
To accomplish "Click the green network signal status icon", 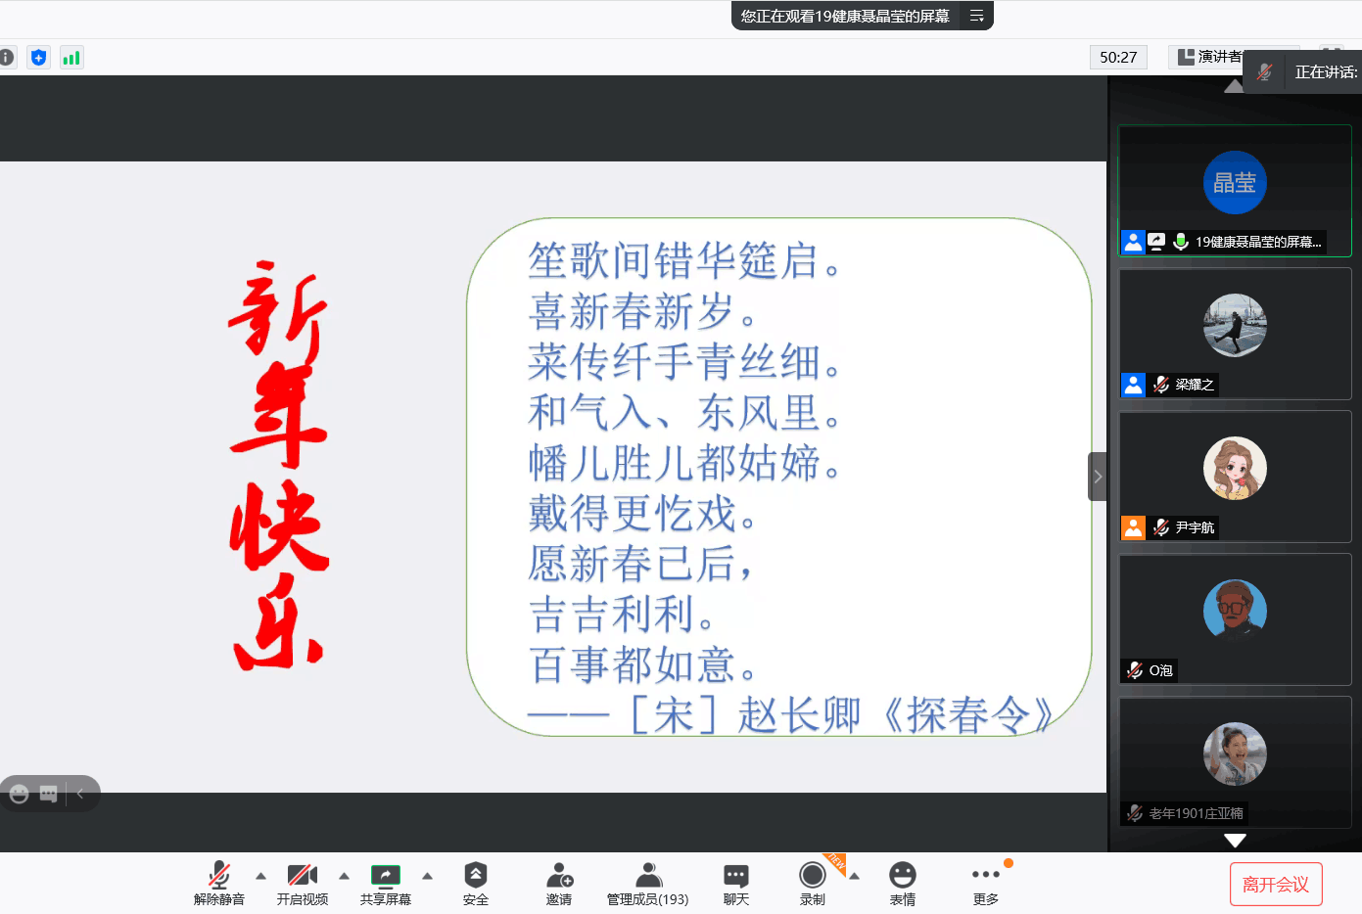I will [71, 58].
